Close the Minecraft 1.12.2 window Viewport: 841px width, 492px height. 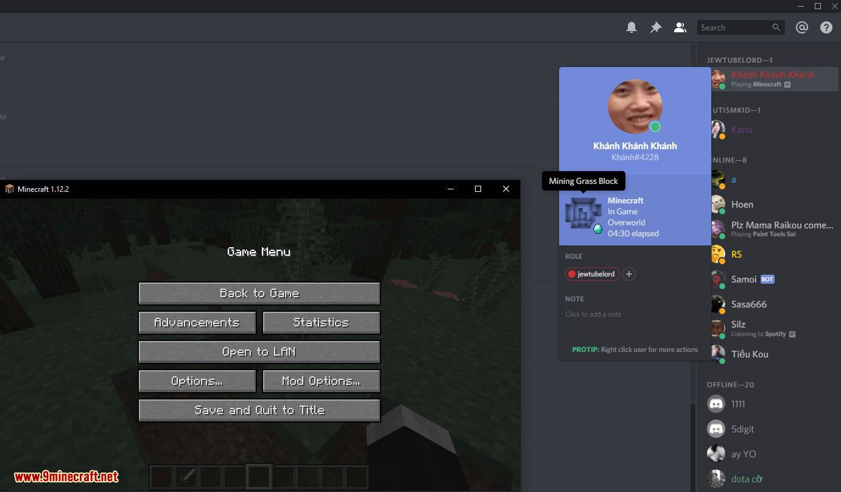[x=506, y=189]
